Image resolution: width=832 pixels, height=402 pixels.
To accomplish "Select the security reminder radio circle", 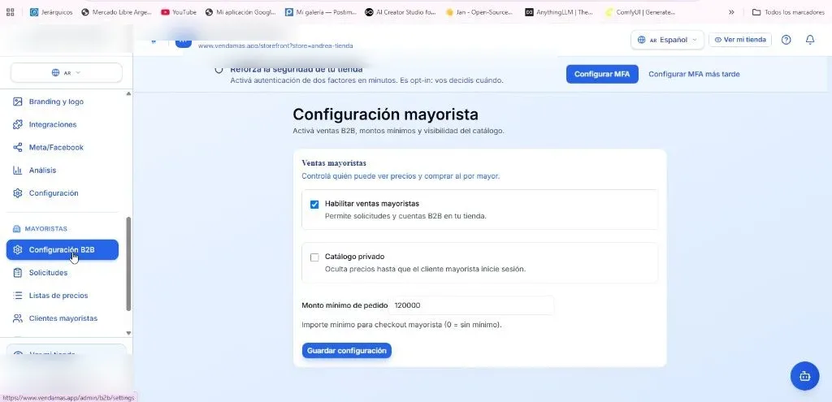I will pos(219,70).
